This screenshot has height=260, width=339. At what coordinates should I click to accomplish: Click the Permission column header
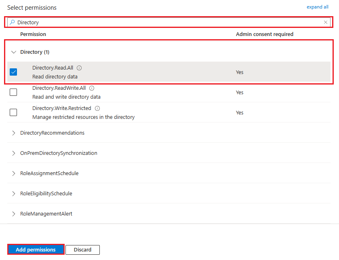[x=33, y=34]
